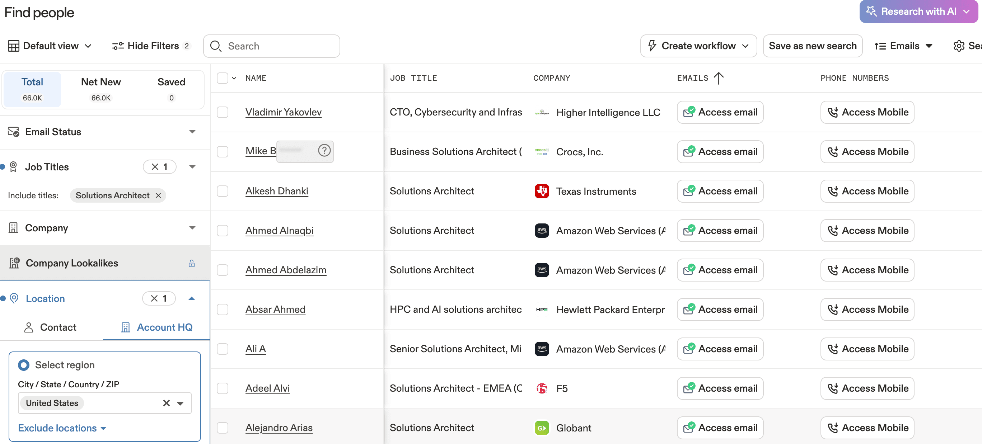Open the settings gear icon near Emails
Viewport: 982px width, 444px height.
(959, 46)
